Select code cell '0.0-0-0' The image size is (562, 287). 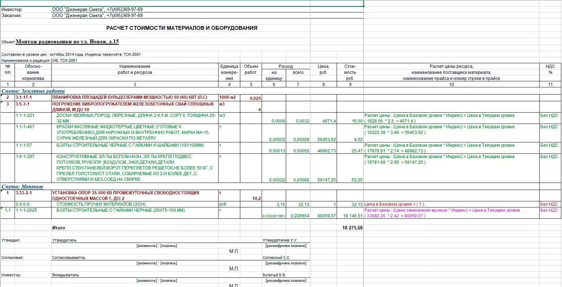[33, 204]
